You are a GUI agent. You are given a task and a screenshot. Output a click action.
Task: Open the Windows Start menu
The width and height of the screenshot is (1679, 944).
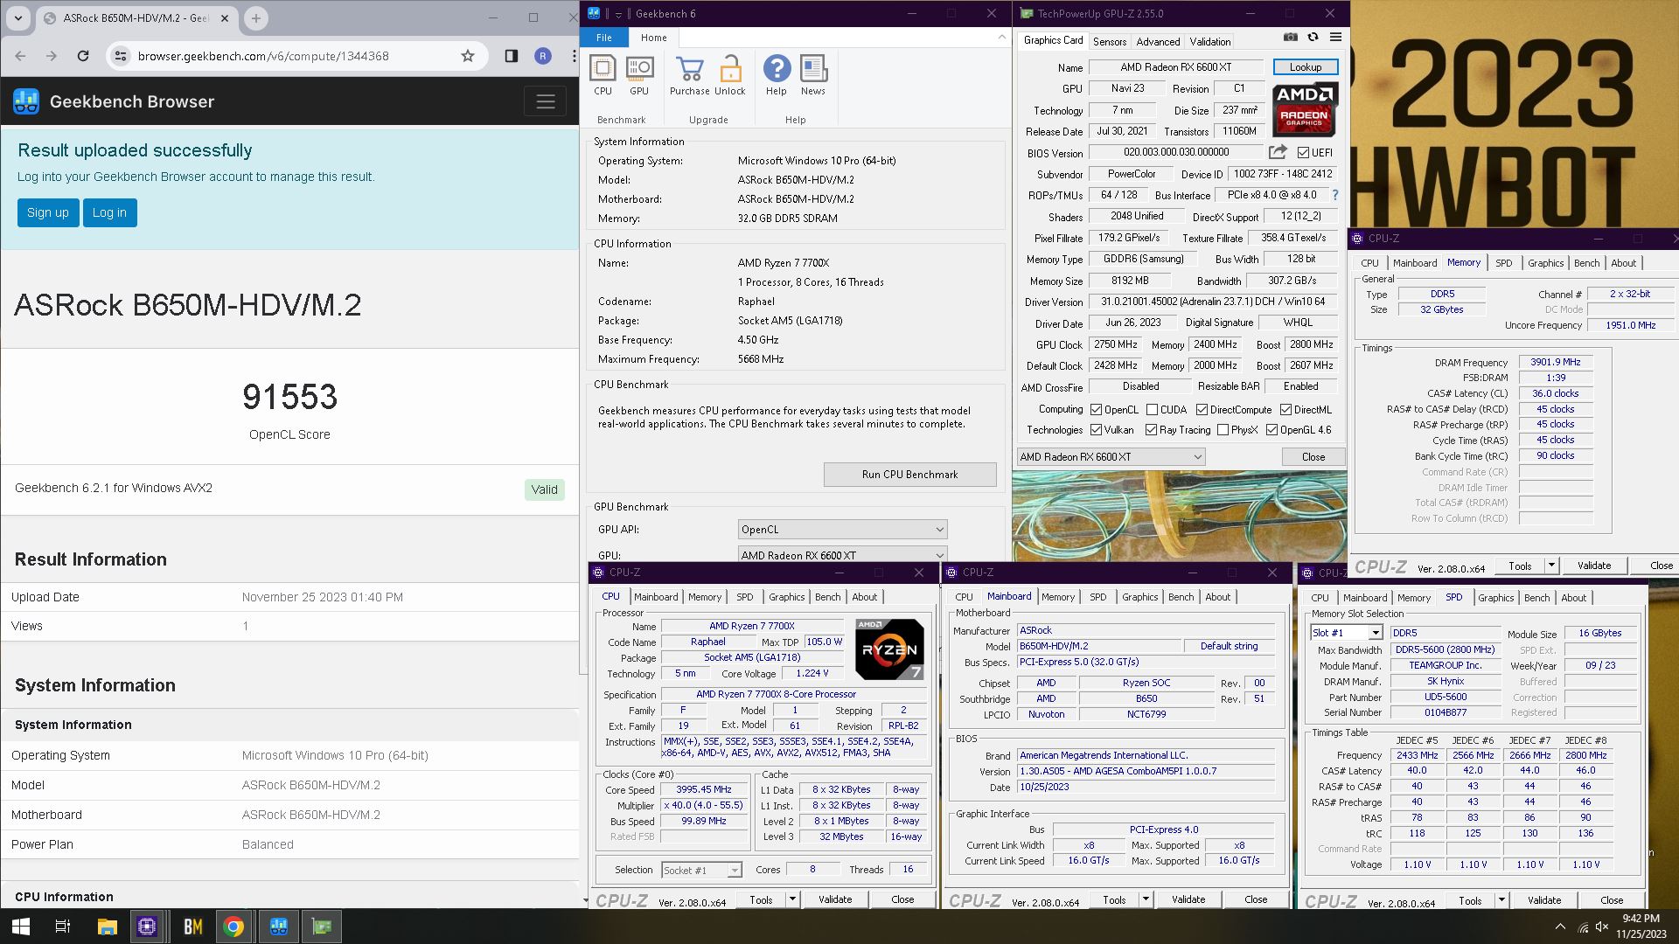tap(21, 927)
